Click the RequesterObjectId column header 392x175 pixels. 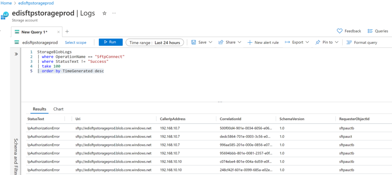354,119
